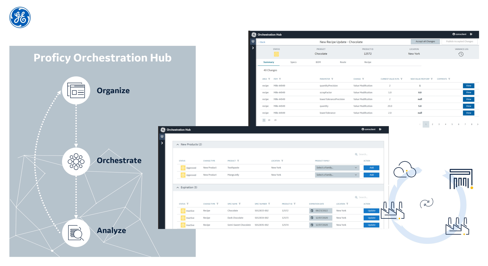Click the Accept all Changes button
488x266 pixels.
point(425,41)
